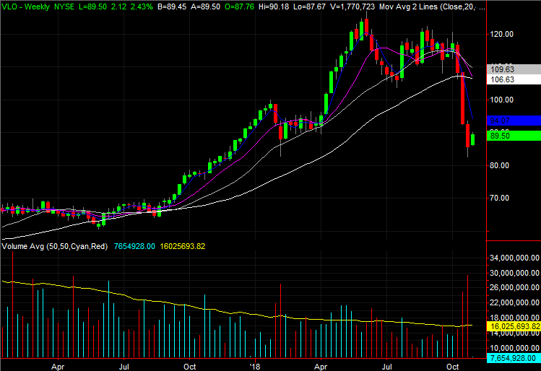Click cyan volume tag 7,654,928.00

pyautogui.click(x=514, y=358)
